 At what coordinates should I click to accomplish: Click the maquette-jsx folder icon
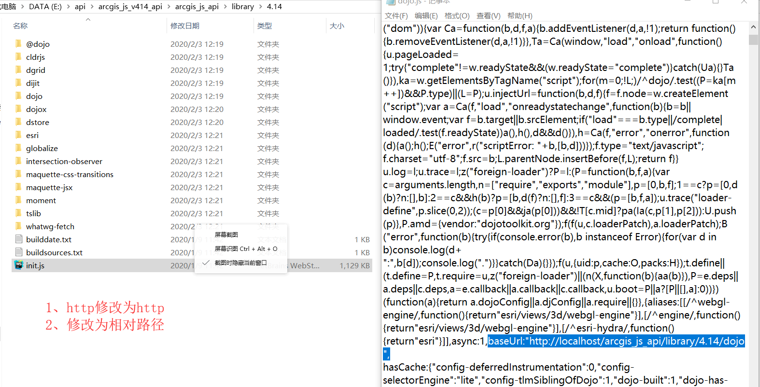click(18, 187)
